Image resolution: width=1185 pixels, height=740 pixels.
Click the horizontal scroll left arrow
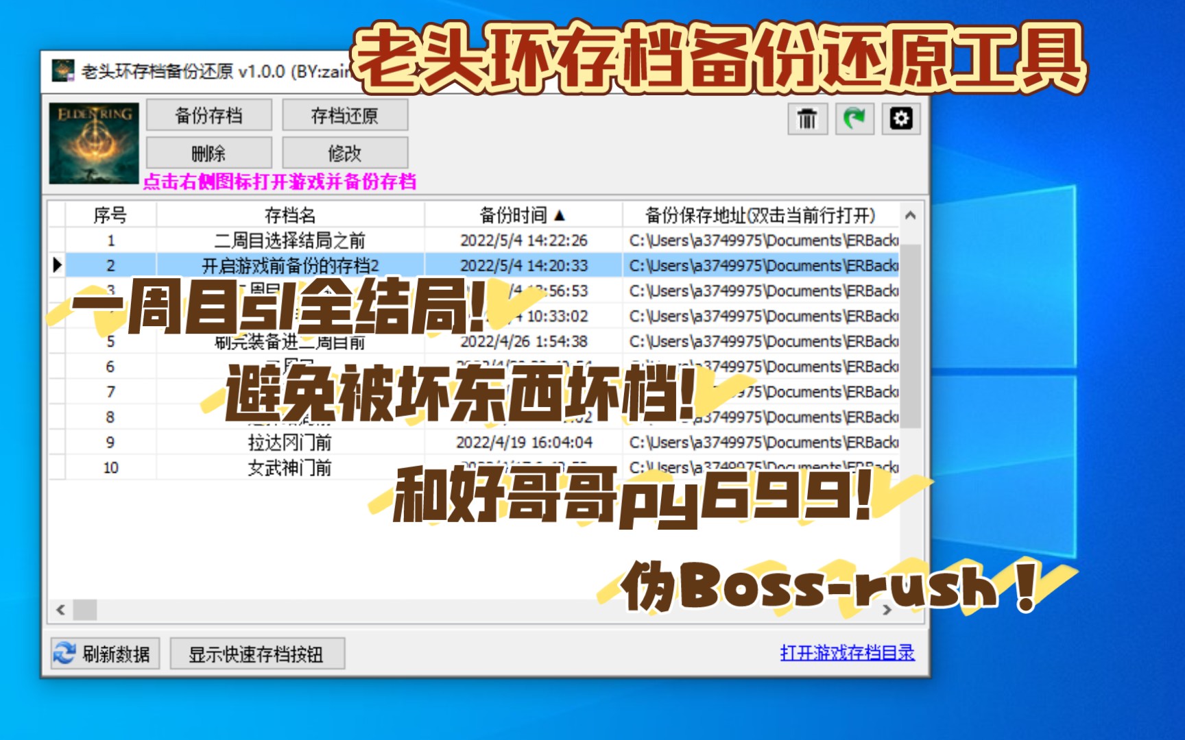point(60,609)
